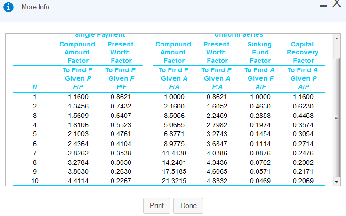Click F/P value 1.3456 in row 2
This screenshot has height=216, width=346.
click(78, 106)
